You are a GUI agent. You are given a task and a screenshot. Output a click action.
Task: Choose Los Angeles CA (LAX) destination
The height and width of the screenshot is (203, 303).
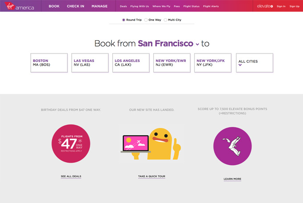(x=131, y=63)
